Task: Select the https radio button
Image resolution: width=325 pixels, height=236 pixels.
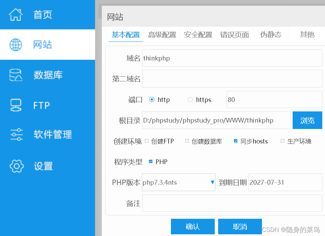Action: click(190, 100)
